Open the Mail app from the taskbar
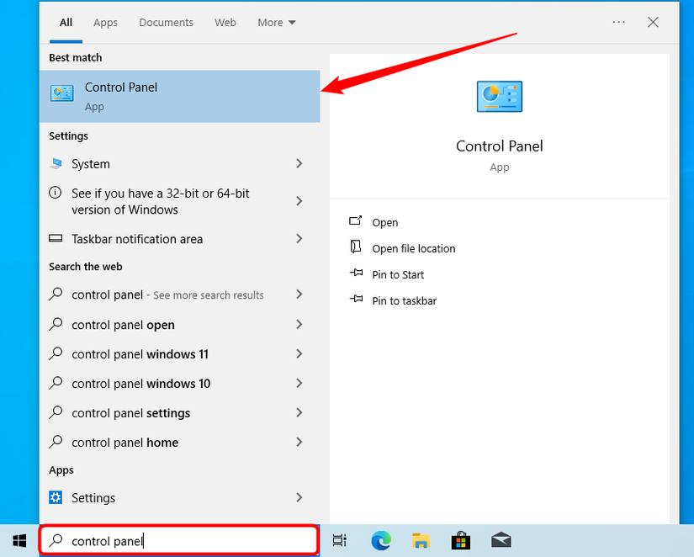Viewport: 694px width, 557px height. [501, 540]
